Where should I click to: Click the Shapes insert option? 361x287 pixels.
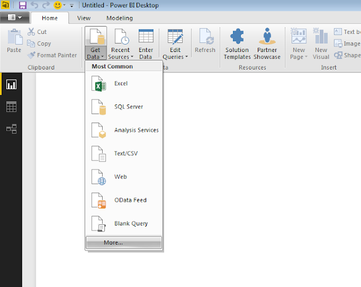[x=347, y=55]
